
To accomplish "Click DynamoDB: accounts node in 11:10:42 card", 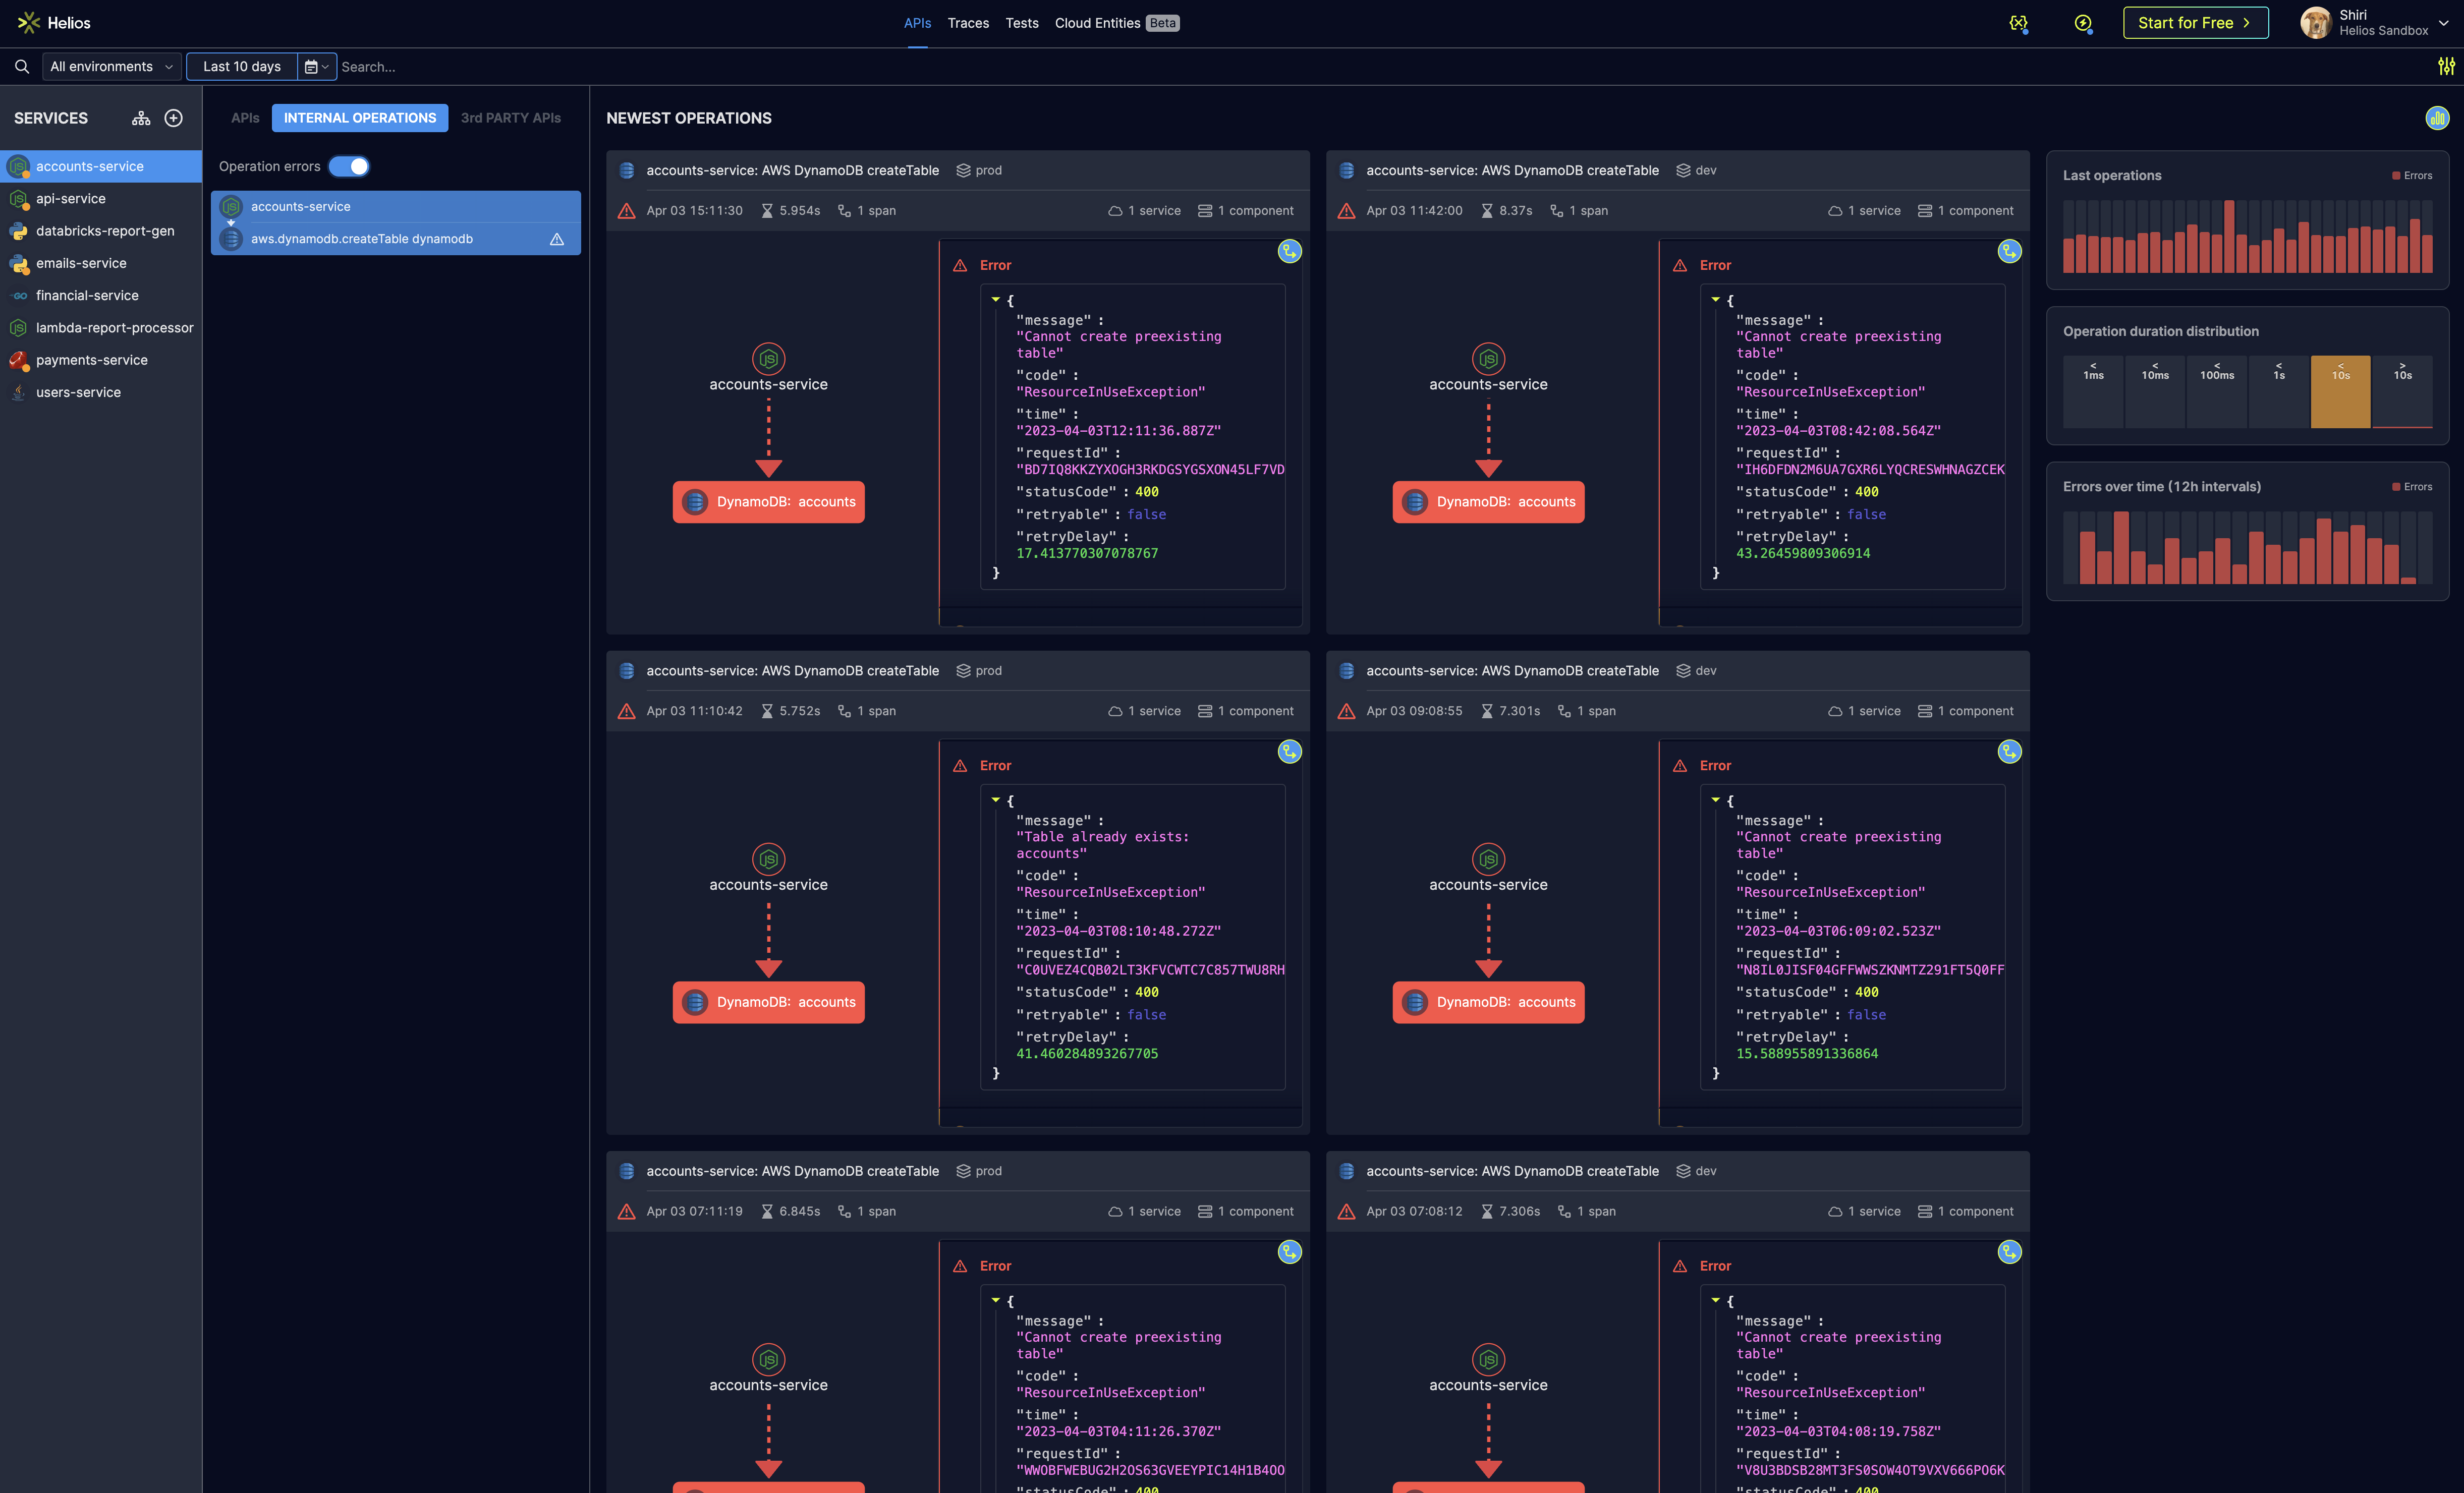I will (x=768, y=1002).
